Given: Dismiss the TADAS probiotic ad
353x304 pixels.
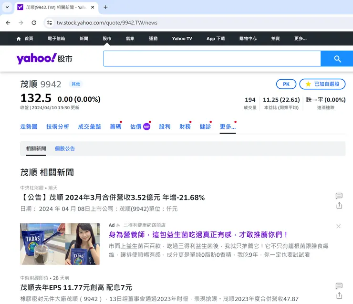Looking at the screenshot, I should pyautogui.click(x=338, y=226).
